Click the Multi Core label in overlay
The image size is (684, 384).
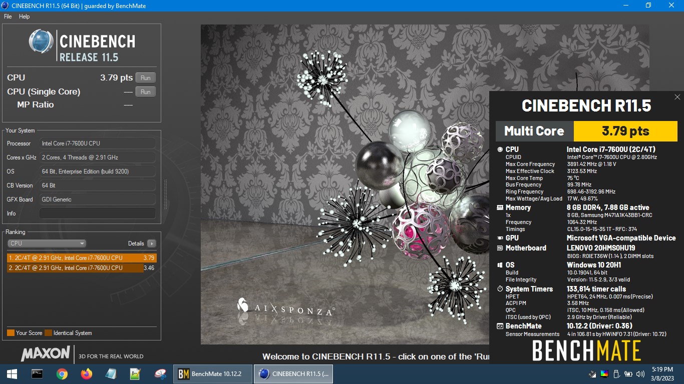coord(534,131)
